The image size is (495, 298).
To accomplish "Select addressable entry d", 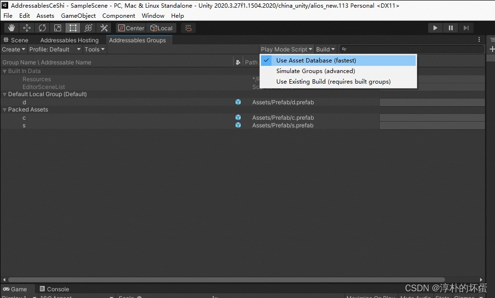I will click(x=25, y=102).
